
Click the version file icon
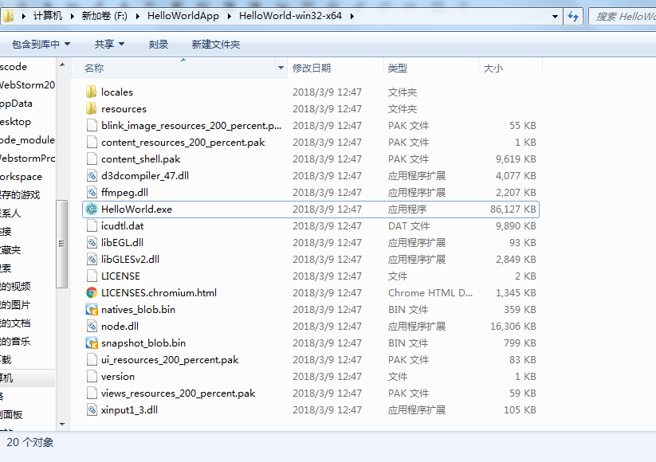(x=92, y=376)
